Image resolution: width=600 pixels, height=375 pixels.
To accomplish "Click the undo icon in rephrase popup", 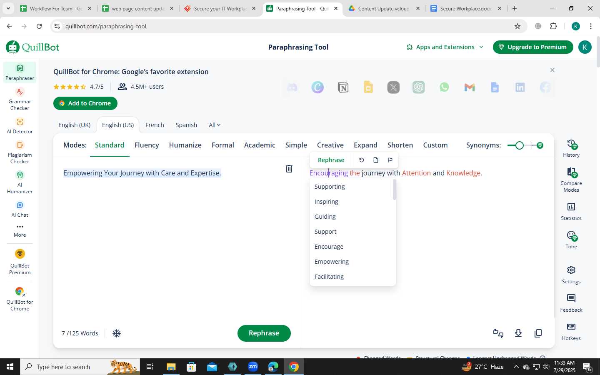I will pos(362,160).
